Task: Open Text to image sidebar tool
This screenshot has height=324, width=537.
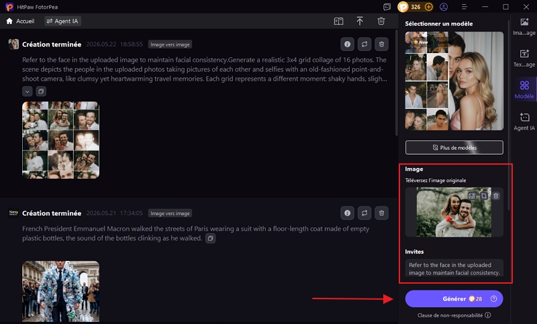Action: click(x=524, y=58)
